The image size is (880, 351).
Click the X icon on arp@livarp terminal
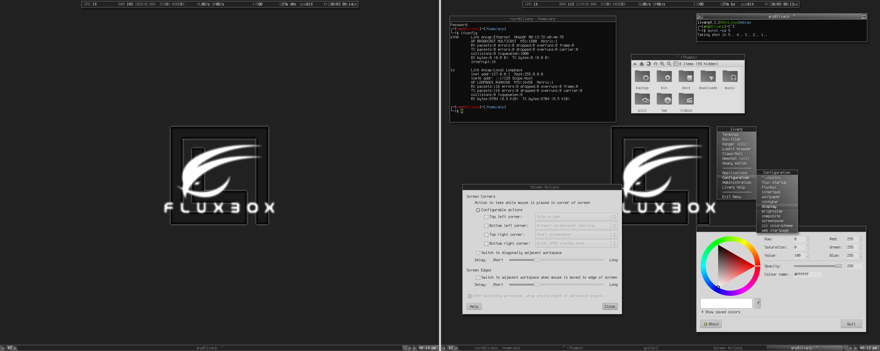(x=700, y=16)
